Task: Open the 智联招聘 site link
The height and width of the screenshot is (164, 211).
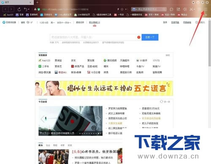Action: point(157,72)
